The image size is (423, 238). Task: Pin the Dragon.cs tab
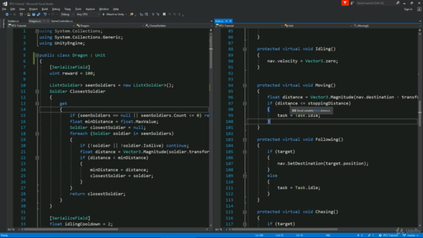coord(44,21)
